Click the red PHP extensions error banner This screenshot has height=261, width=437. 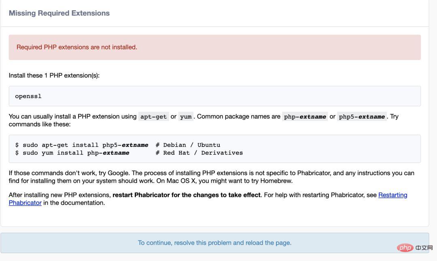pos(214,47)
